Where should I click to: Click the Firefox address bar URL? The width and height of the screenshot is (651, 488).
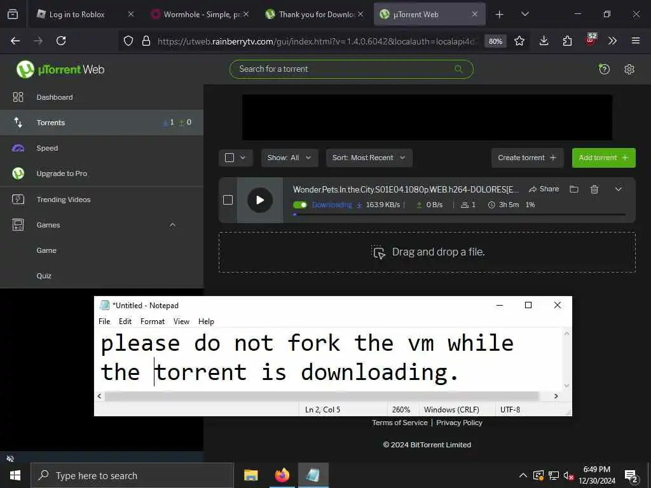tap(318, 41)
